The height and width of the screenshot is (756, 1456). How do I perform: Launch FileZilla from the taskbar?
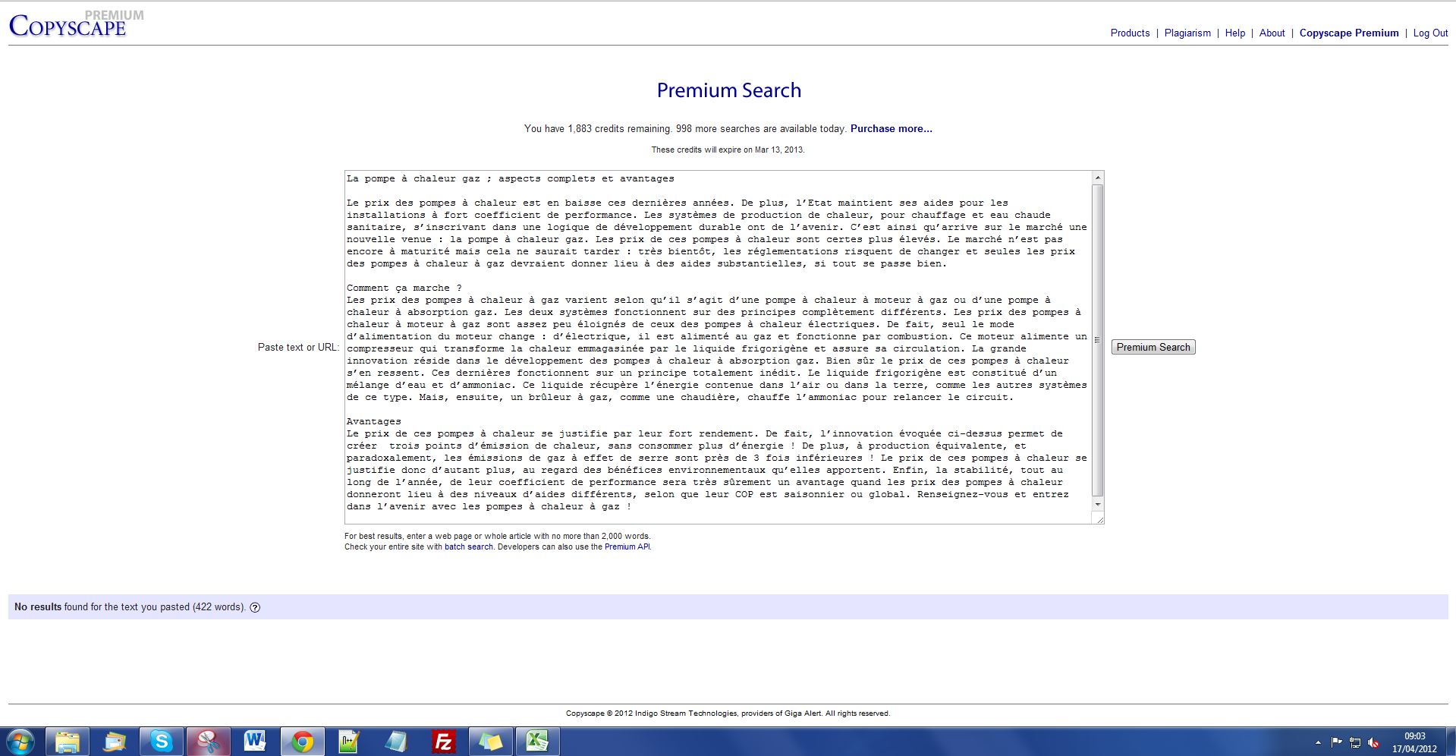click(443, 741)
